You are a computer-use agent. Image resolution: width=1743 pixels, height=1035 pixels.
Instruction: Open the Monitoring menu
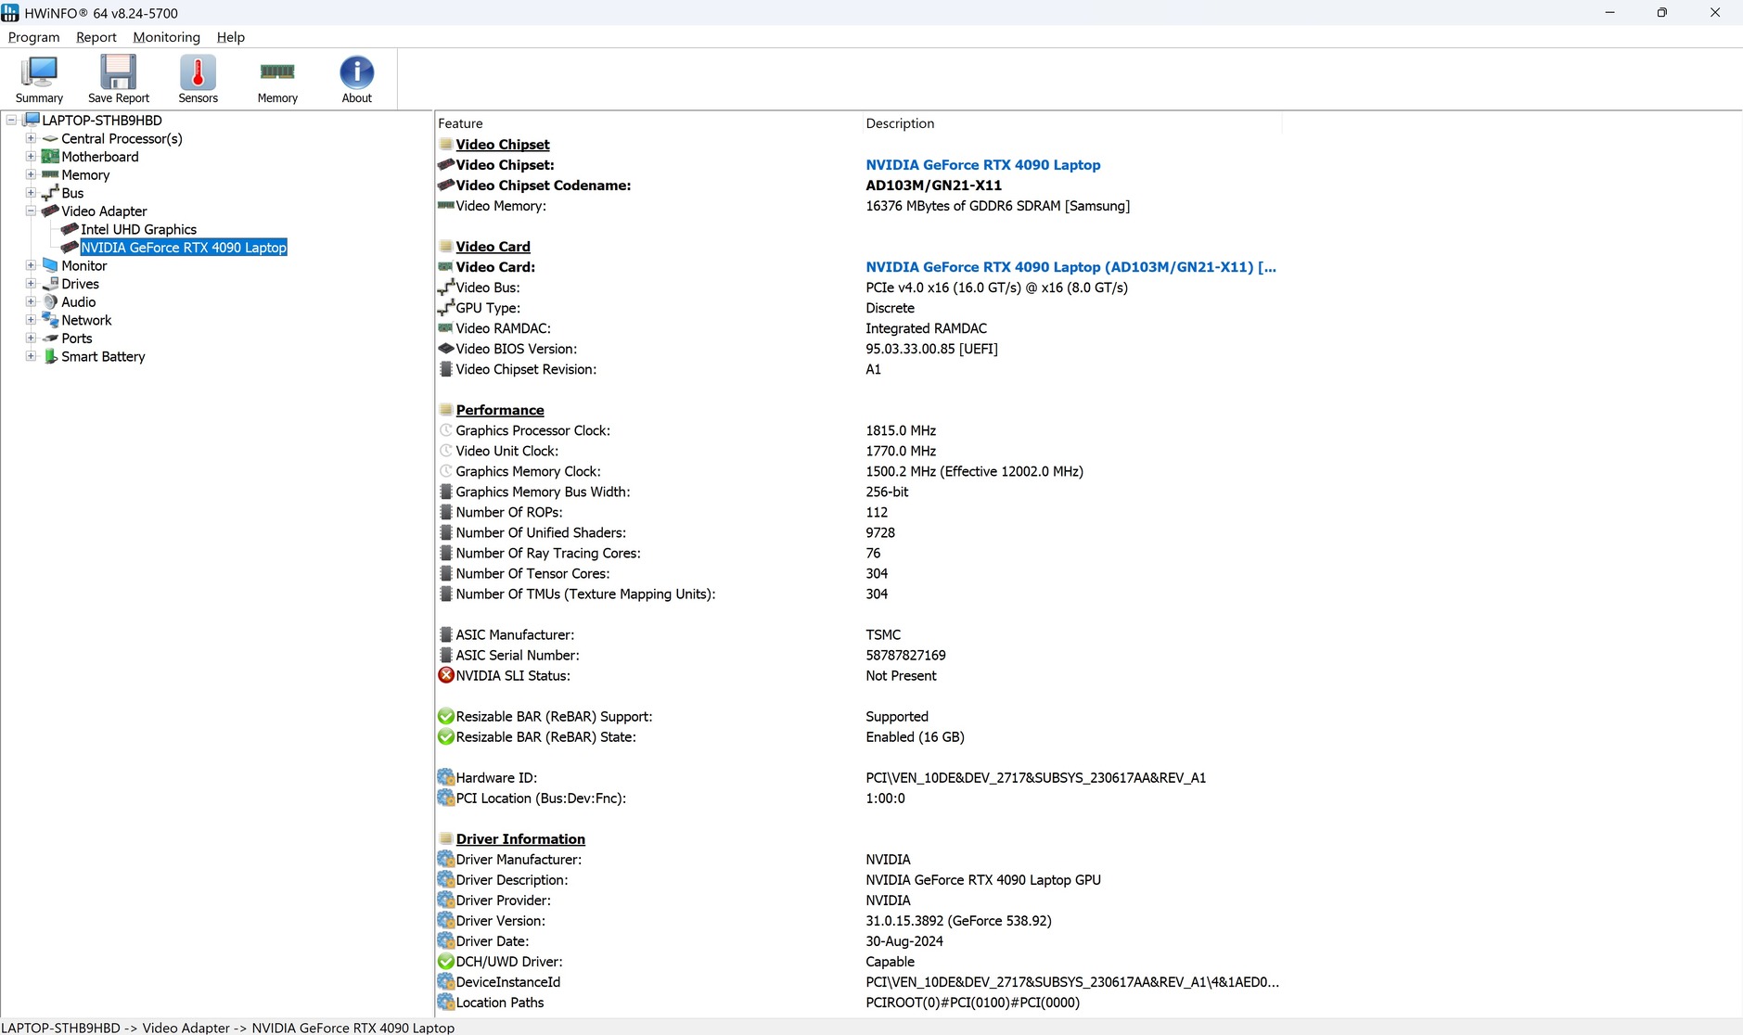pyautogui.click(x=167, y=37)
